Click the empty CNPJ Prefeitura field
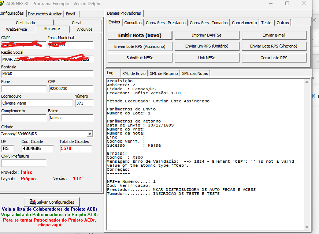Image resolution: width=319 pixels, height=234 pixels. (x=24, y=163)
